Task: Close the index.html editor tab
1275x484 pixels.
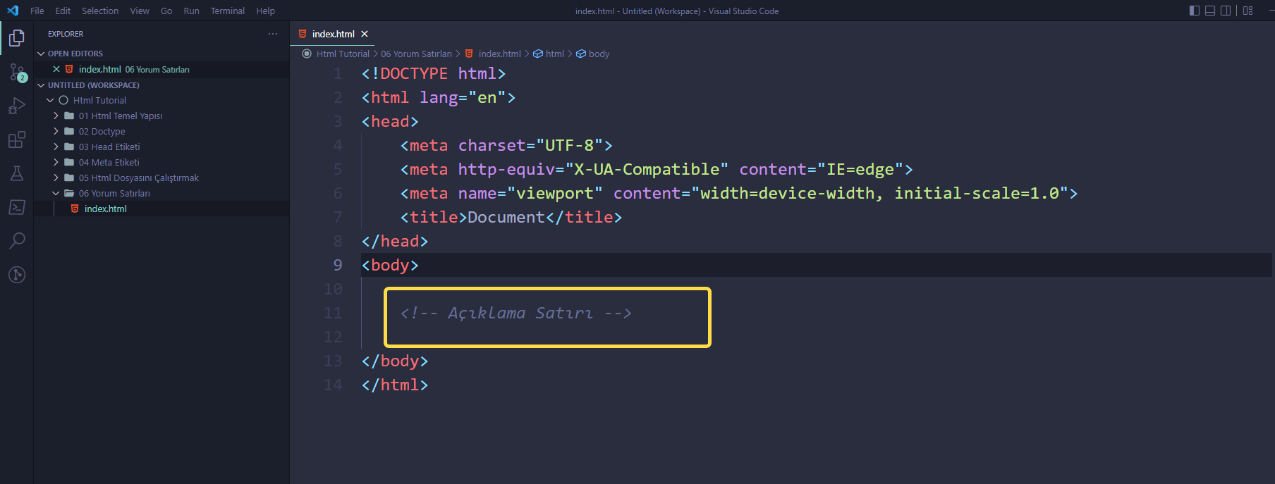Action: [x=365, y=34]
